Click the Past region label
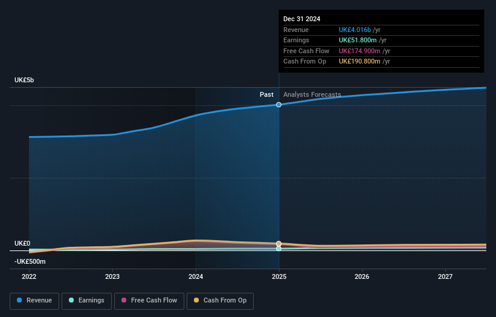Image resolution: width=496 pixels, height=317 pixels. tap(266, 95)
